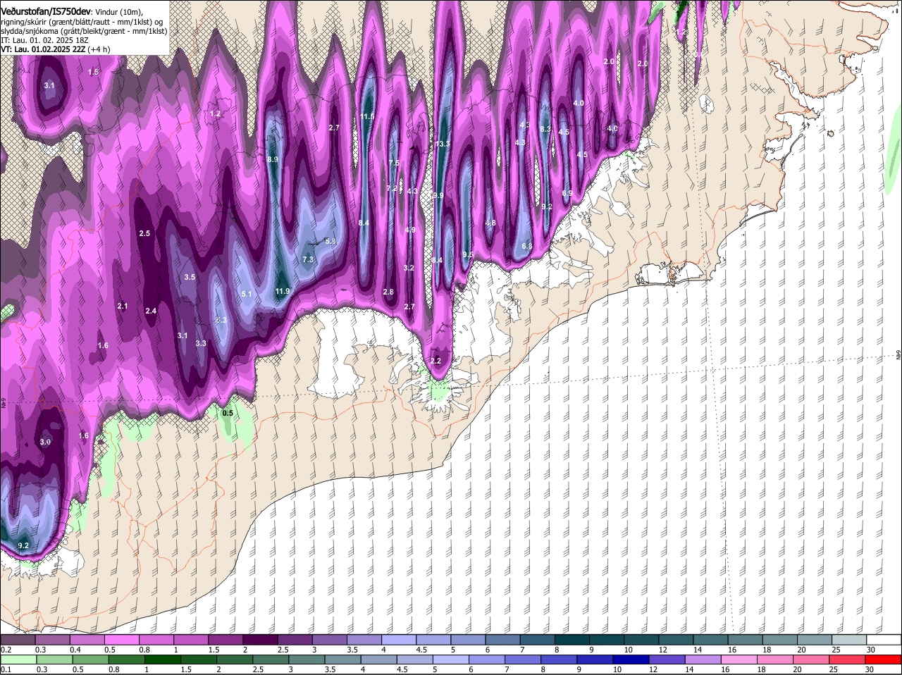Image resolution: width=902 pixels, height=675 pixels.
Task: Click the 9.5 precipitation value on the map
Action: click(468, 254)
